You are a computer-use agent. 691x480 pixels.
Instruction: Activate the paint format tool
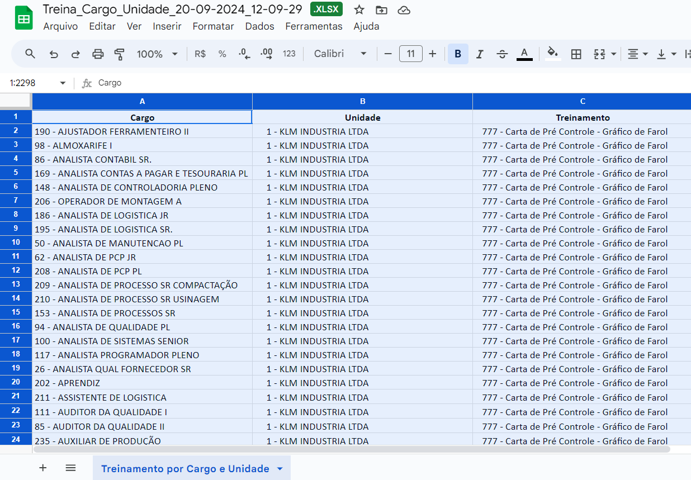pyautogui.click(x=119, y=54)
